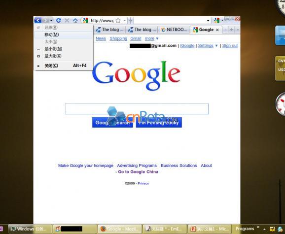Reload the page with refresh icon

click(x=58, y=20)
